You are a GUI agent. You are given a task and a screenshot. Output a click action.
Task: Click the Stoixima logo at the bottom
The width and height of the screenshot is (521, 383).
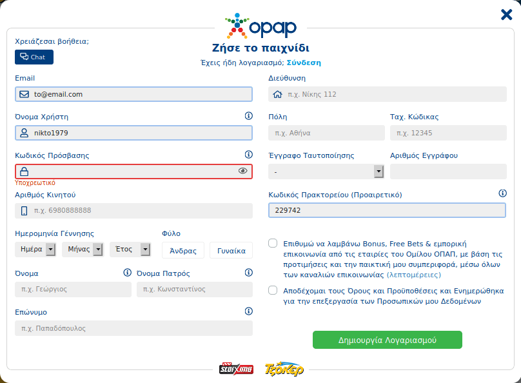point(236,369)
